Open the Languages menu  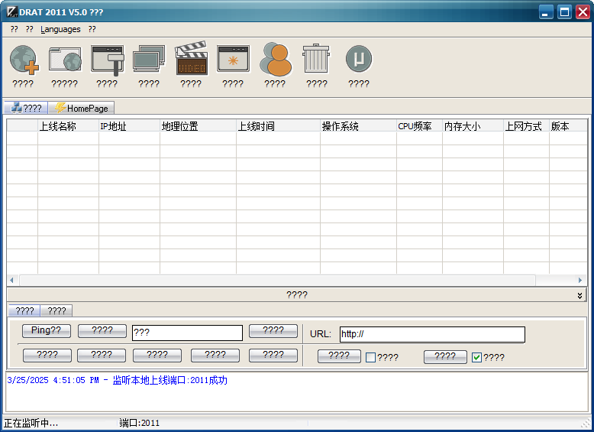60,29
